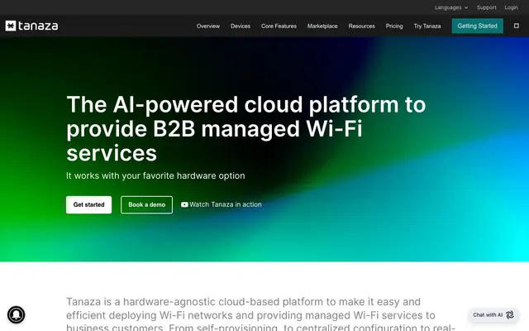
Task: Select Try Tanaza in navigation
Action: (427, 26)
